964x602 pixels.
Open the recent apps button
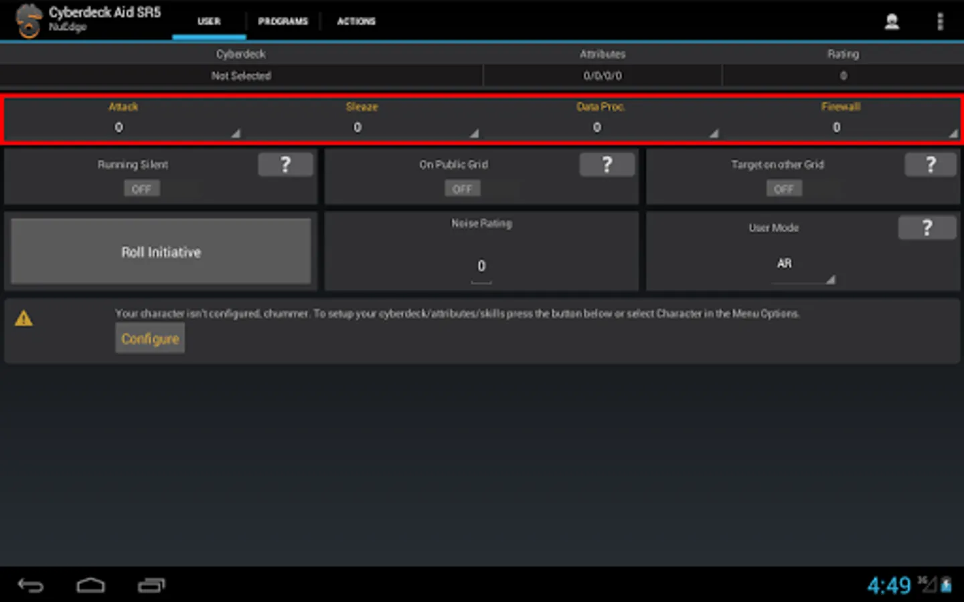(151, 586)
